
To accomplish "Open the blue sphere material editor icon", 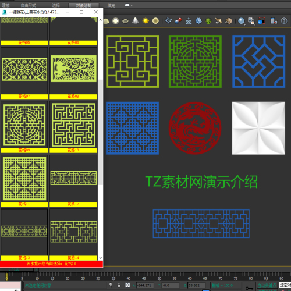I will (242, 21).
